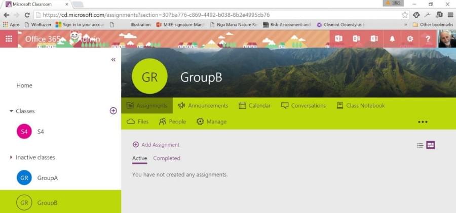Go to Home in sidebar
The image size is (456, 213).
[x=24, y=86]
